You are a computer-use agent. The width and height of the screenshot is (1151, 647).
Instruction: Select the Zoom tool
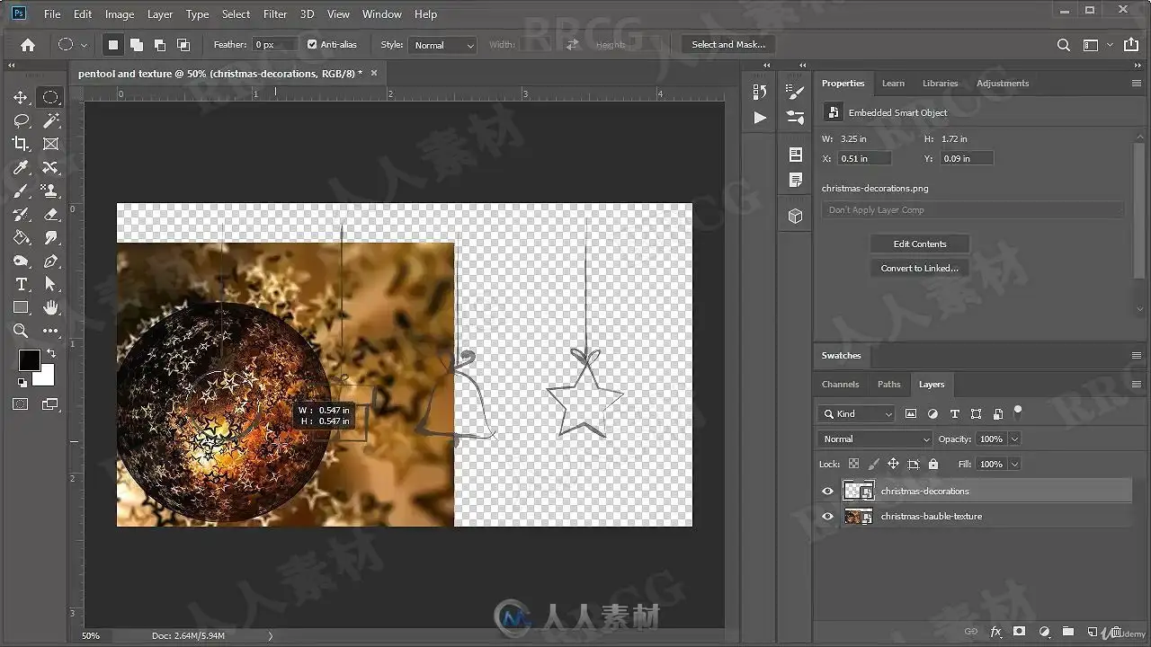coord(21,331)
